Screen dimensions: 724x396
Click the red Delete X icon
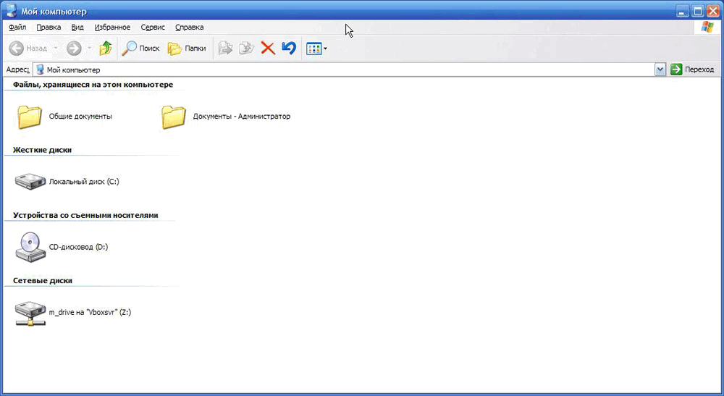[268, 49]
